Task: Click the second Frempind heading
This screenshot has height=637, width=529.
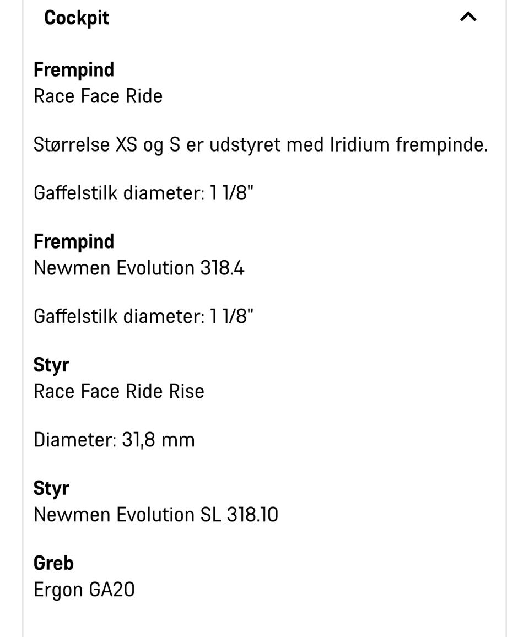Action: tap(74, 241)
